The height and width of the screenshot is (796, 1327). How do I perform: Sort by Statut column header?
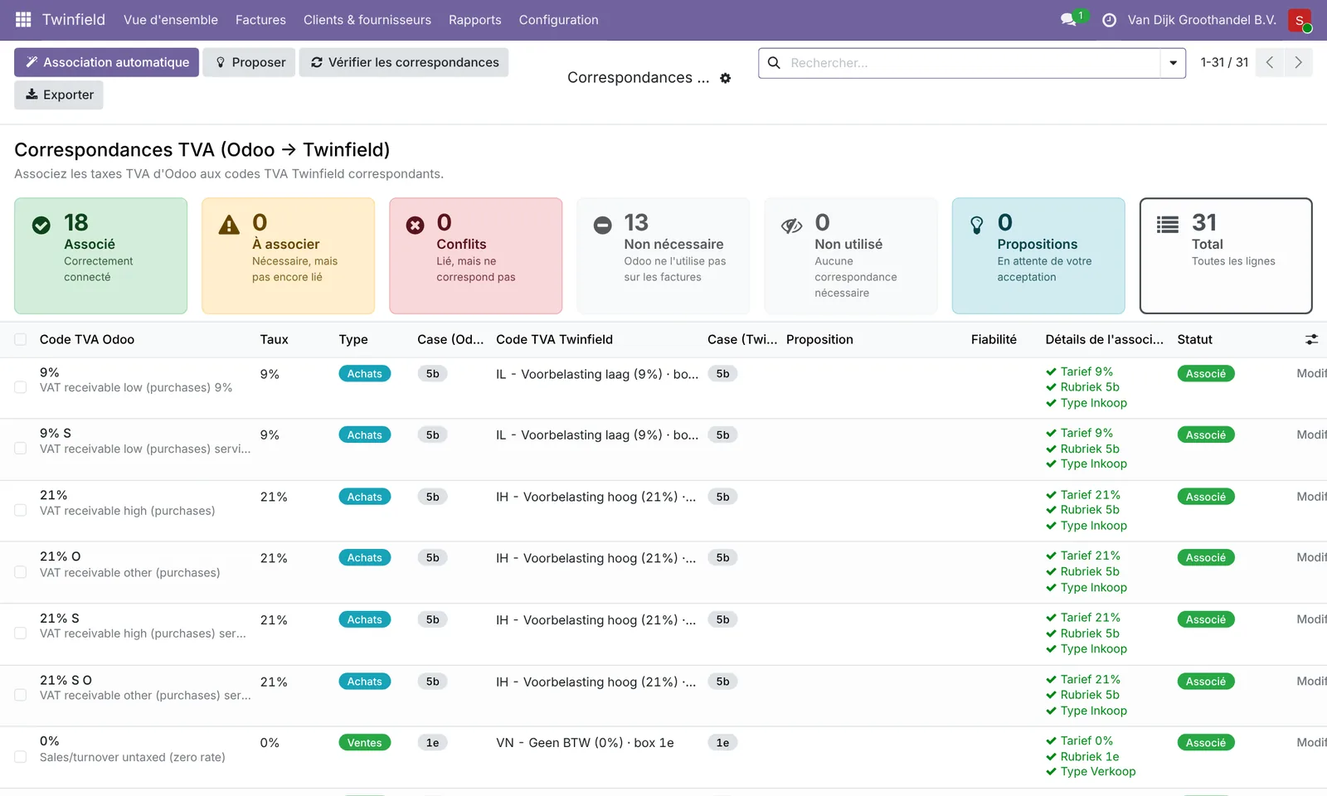(x=1194, y=339)
